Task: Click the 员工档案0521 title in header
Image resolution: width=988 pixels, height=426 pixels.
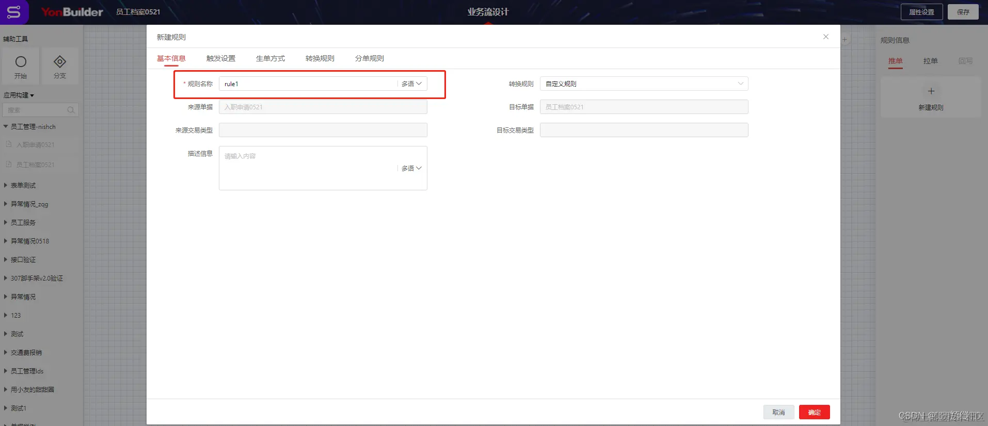Action: tap(138, 12)
